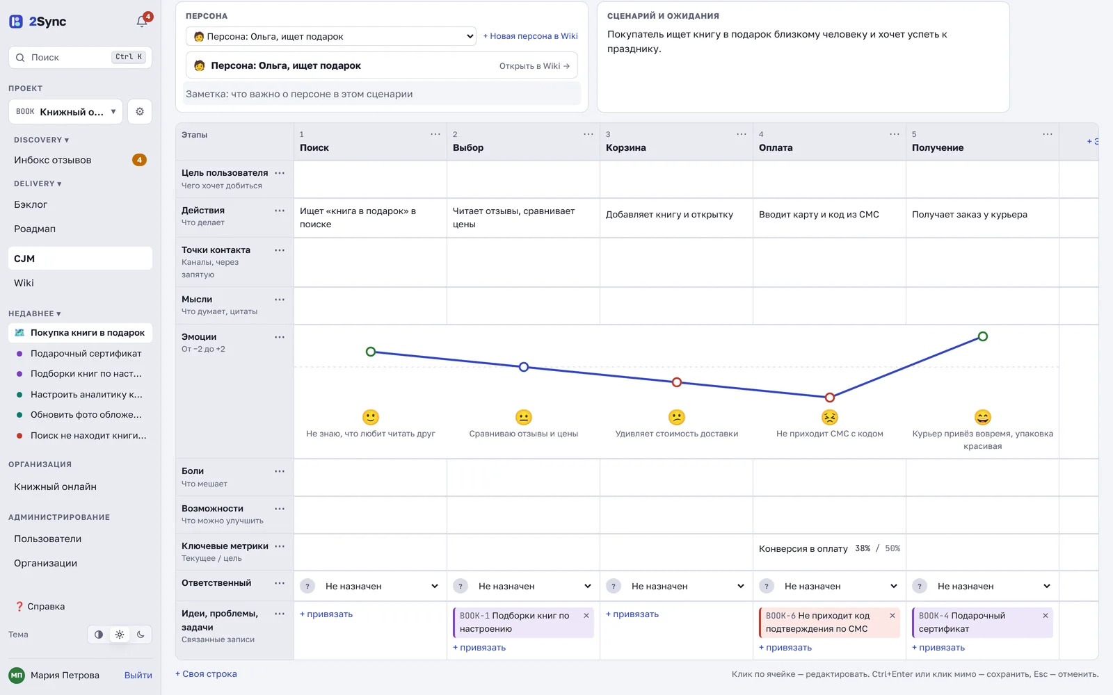Click the Поиск search field
This screenshot has height=695, width=1113.
coord(80,57)
